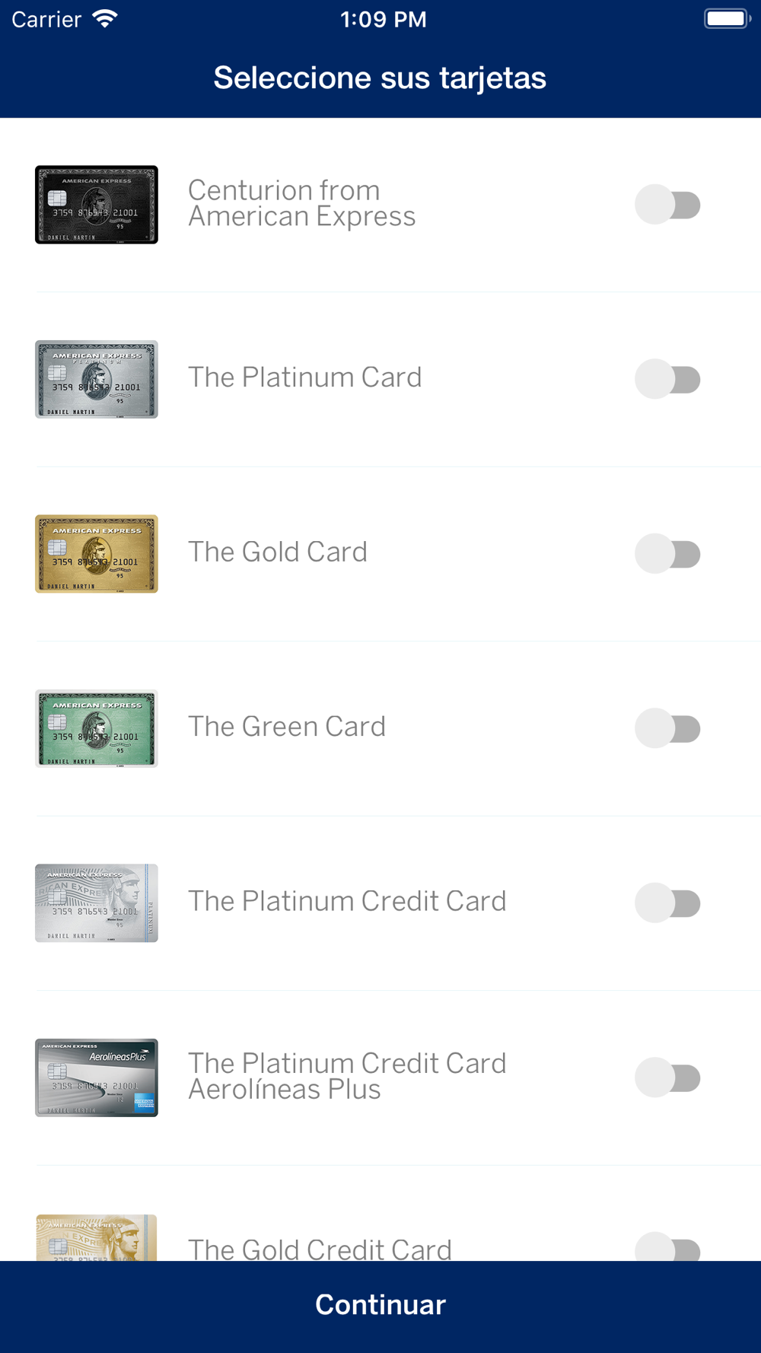Turn on The Platinum Card switch
The width and height of the screenshot is (761, 1353).
click(668, 379)
